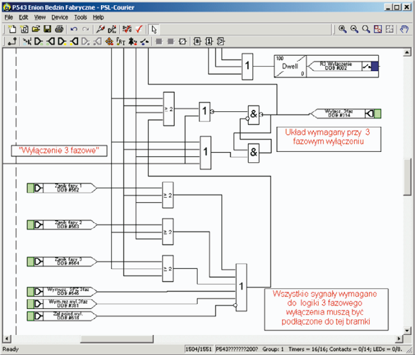415x355 pixels.
Task: Add an output signal with green dot
Action: [x=50, y=41]
